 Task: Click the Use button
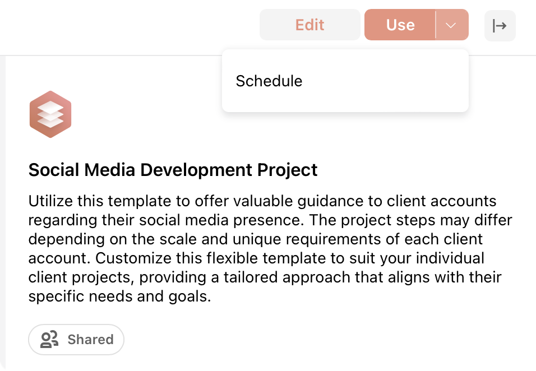click(400, 25)
